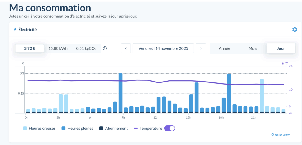Open the date picker Vendredi 14 novembre 2025

(163, 48)
